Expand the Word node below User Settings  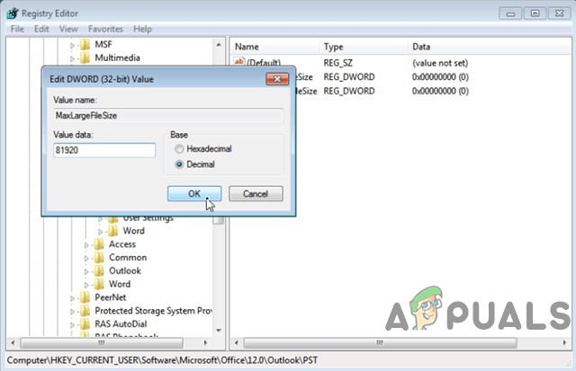[x=100, y=232]
